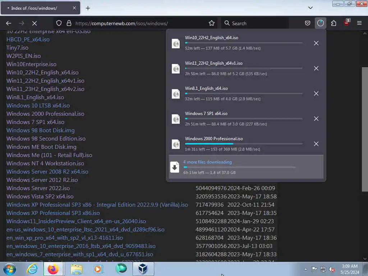
Task: Download Tiny7.iso from the listing
Action: (17, 48)
